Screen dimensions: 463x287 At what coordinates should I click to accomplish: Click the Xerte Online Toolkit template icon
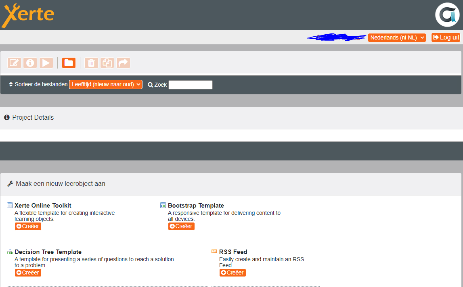[10, 205]
